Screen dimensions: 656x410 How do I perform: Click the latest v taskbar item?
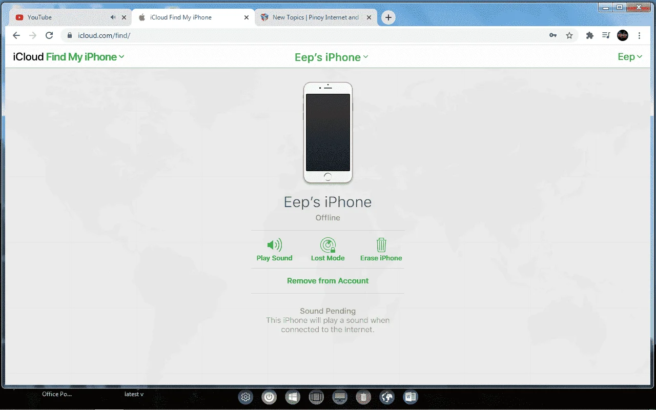(x=134, y=394)
